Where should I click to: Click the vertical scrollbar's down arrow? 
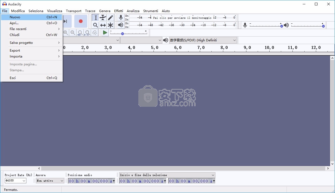pyautogui.click(x=333, y=164)
